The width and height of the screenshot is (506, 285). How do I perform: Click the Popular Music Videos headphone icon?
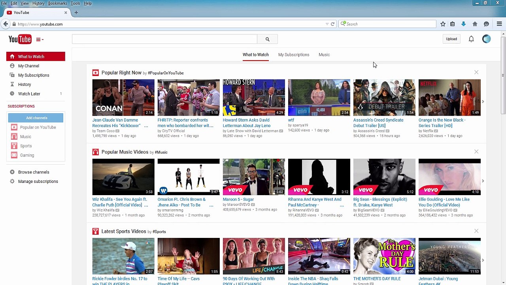tap(95, 152)
